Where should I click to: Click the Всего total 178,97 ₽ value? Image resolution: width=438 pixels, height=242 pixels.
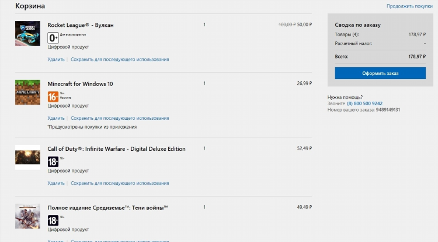click(x=417, y=57)
